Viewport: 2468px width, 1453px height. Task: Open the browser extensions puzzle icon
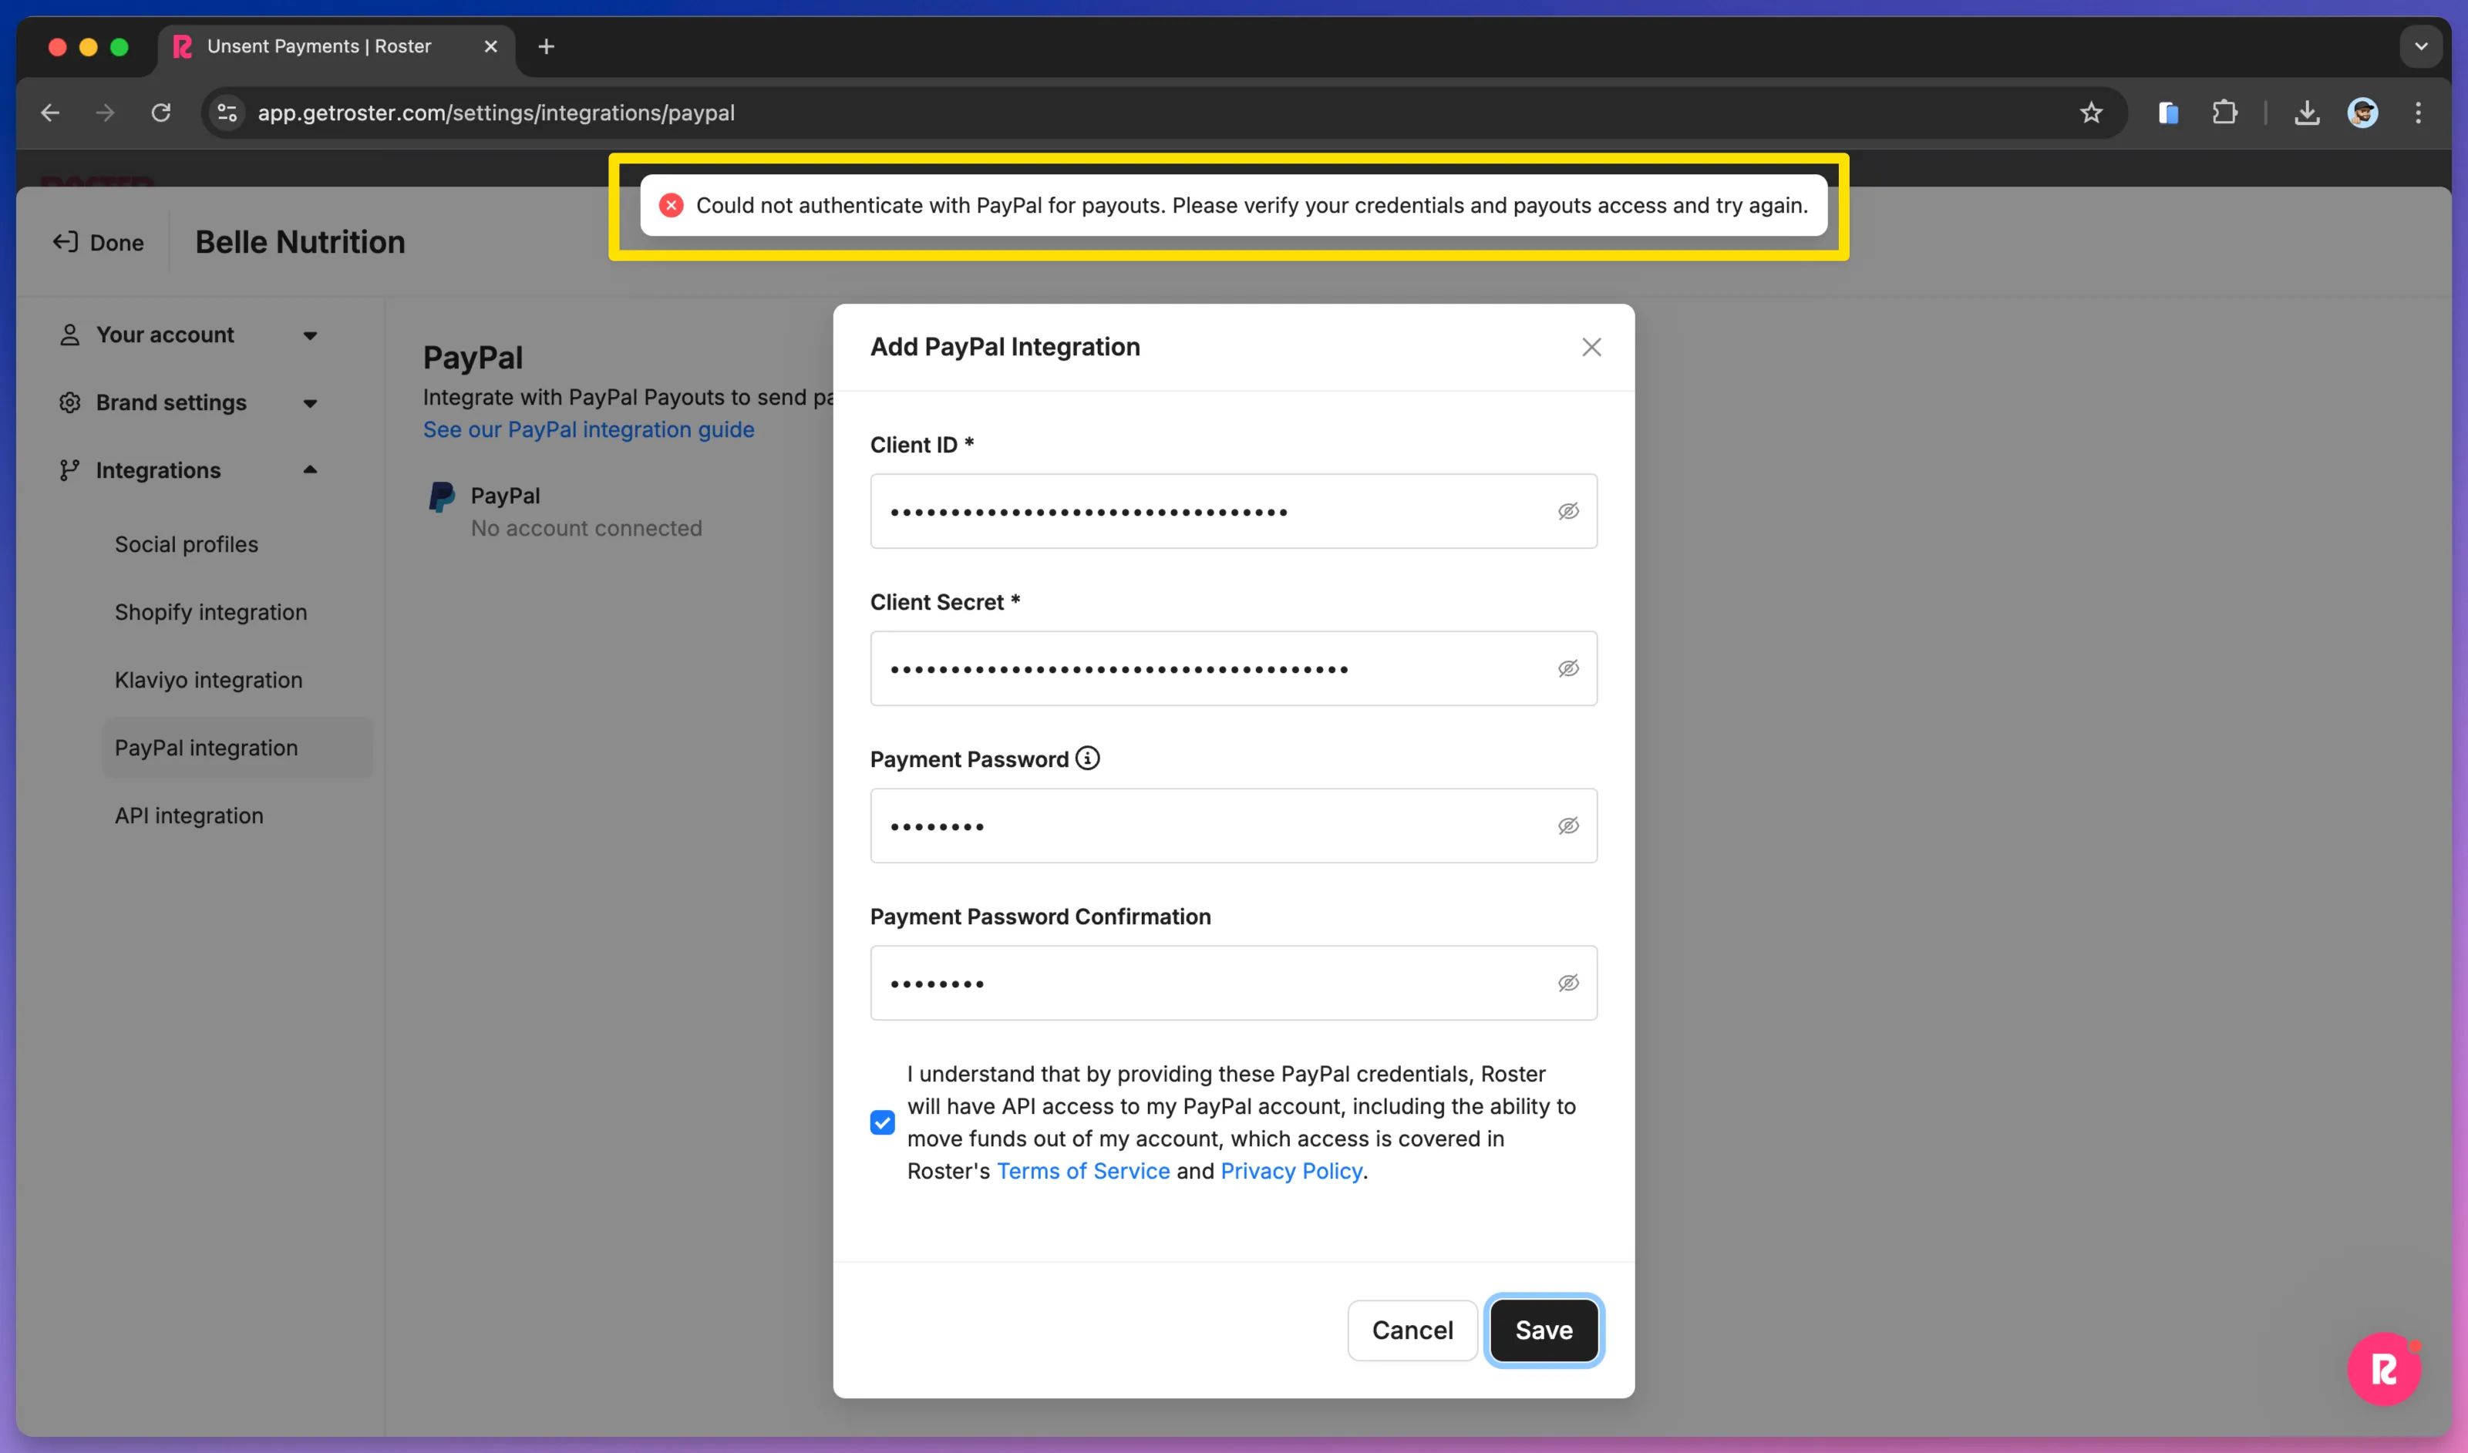2224,113
